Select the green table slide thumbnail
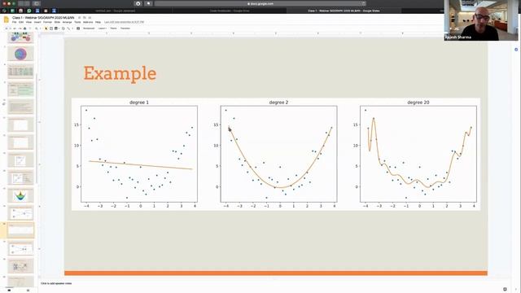Screen dimensions: 521x293 point(20,90)
